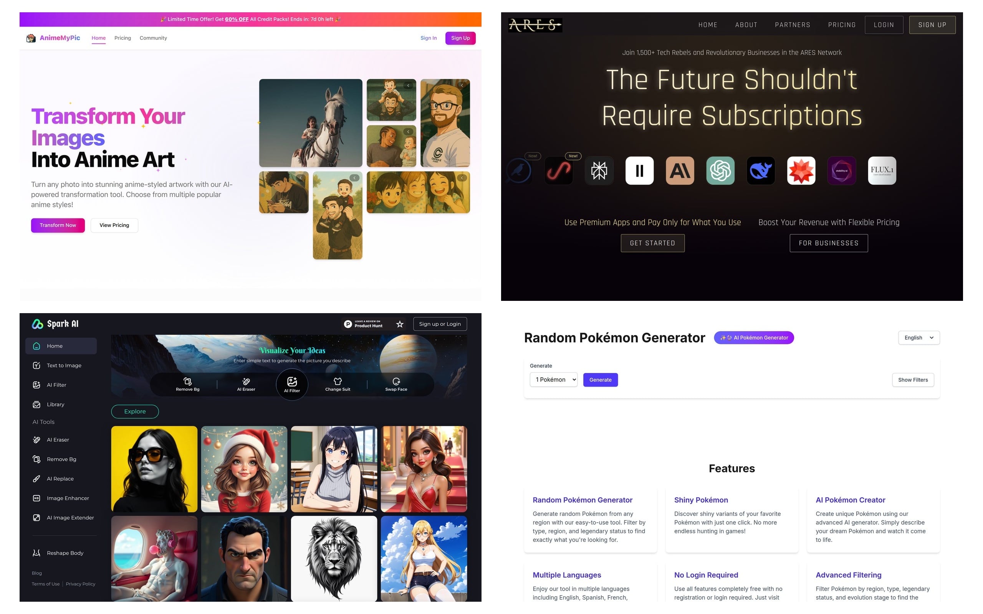Open the AI Pokémon Generator badge
Image resolution: width=983 pixels, height=614 pixels.
[x=754, y=338]
